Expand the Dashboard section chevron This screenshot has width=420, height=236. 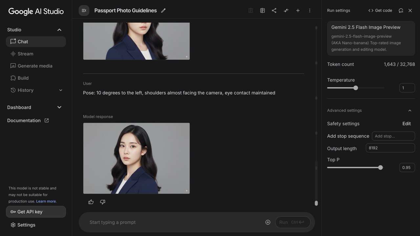pyautogui.click(x=59, y=107)
